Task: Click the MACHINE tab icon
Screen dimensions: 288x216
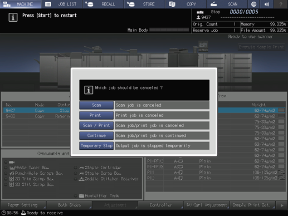Action: [x=7, y=4]
